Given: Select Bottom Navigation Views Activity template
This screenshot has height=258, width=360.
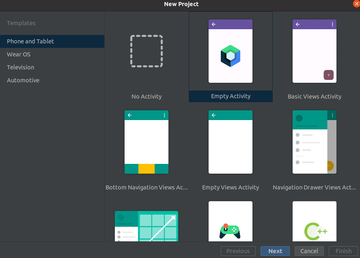Looking at the screenshot, I should pyautogui.click(x=147, y=142).
